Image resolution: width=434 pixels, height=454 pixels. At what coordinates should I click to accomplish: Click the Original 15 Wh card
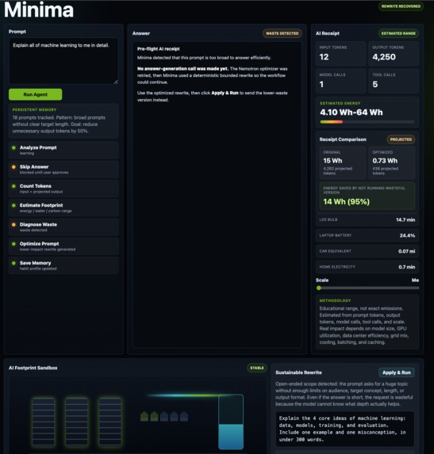tap(343, 162)
